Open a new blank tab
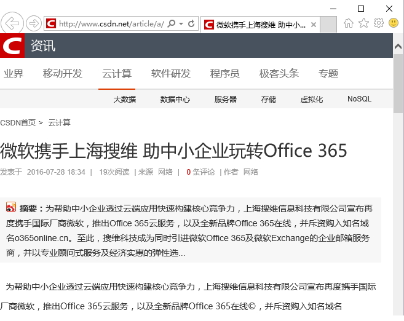 (x=328, y=25)
